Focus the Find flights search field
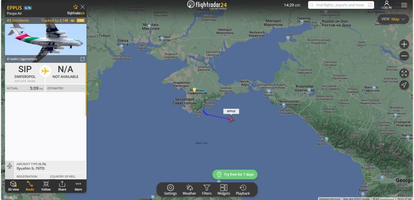 tap(341, 5)
